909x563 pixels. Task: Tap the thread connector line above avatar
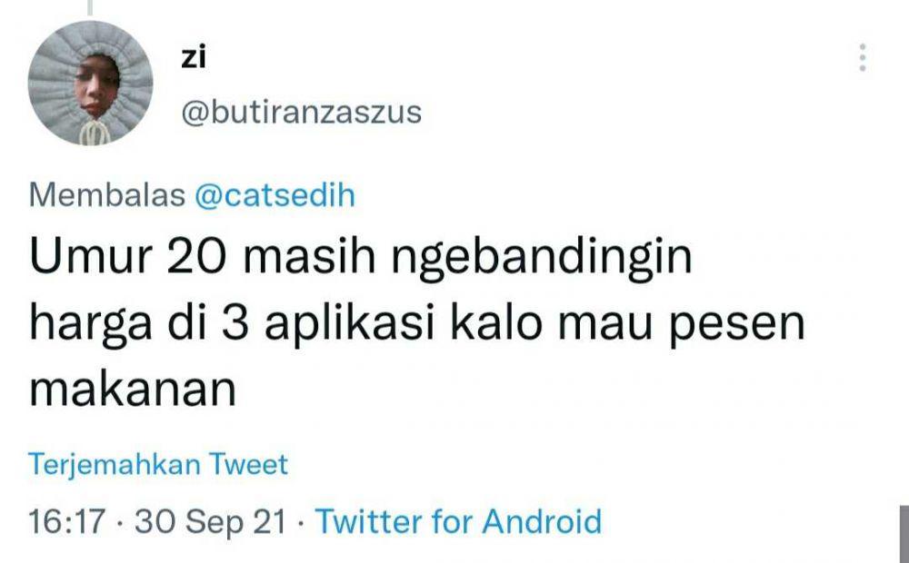tap(90, 7)
